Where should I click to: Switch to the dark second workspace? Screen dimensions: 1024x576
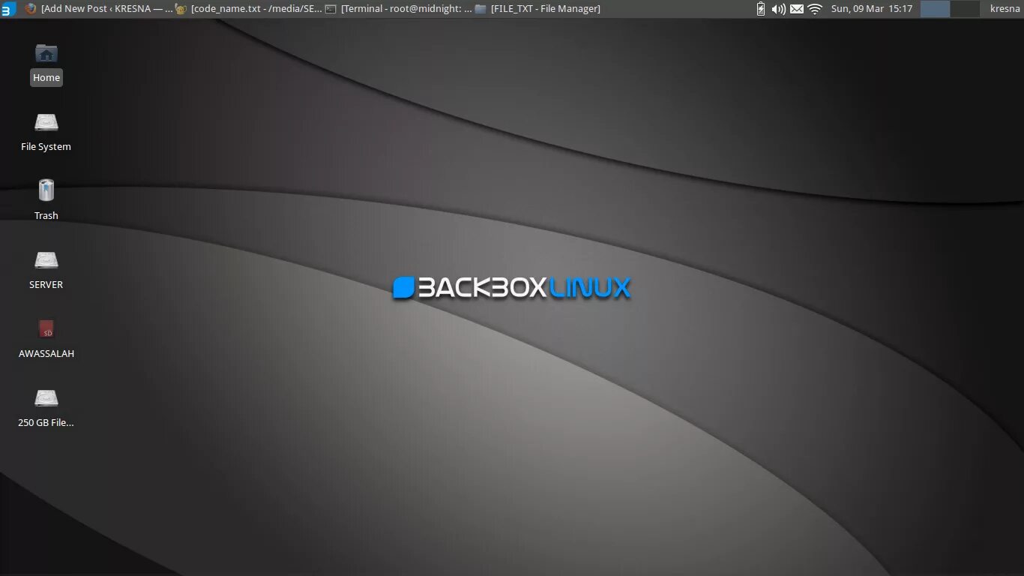pyautogui.click(x=965, y=9)
